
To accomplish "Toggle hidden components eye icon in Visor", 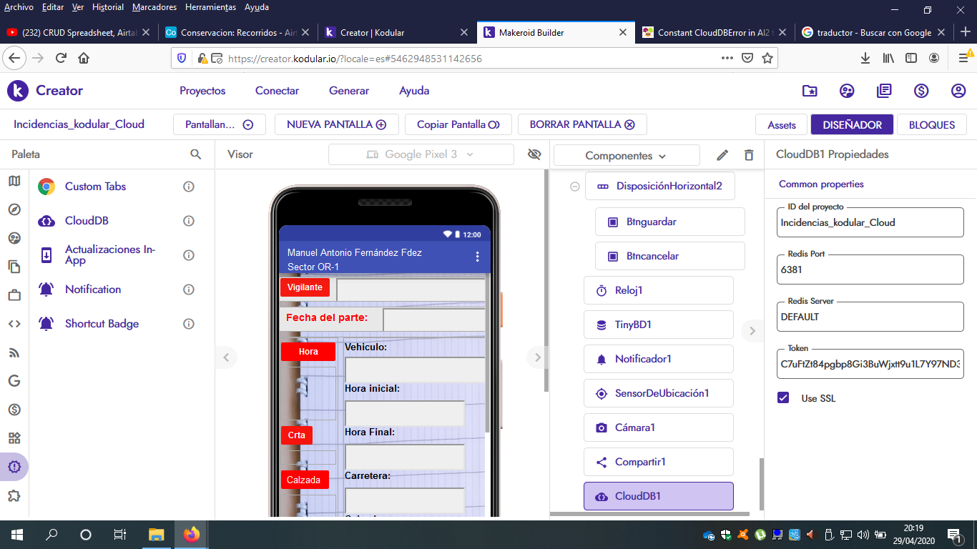I will [x=534, y=154].
